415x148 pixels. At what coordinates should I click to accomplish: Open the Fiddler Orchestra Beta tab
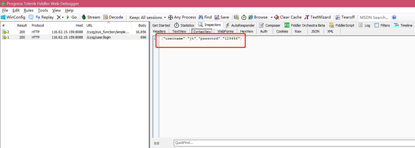[305, 25]
